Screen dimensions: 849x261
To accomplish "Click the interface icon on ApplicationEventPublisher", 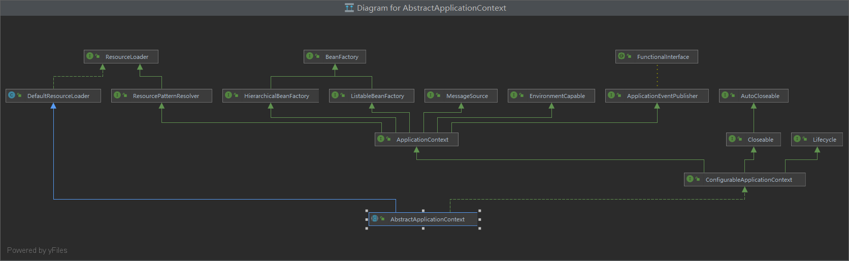I will [x=611, y=95].
